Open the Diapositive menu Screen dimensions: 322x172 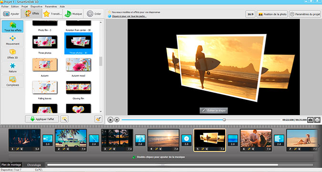click(x=37, y=6)
